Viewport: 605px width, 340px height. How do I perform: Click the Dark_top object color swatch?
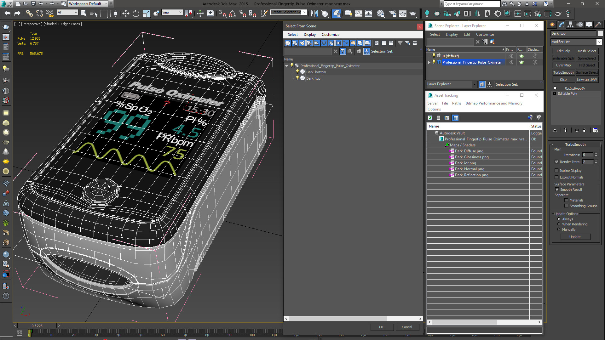(600, 33)
